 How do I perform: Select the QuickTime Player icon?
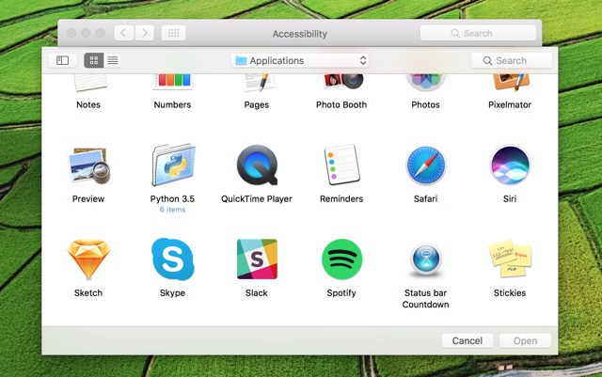257,165
